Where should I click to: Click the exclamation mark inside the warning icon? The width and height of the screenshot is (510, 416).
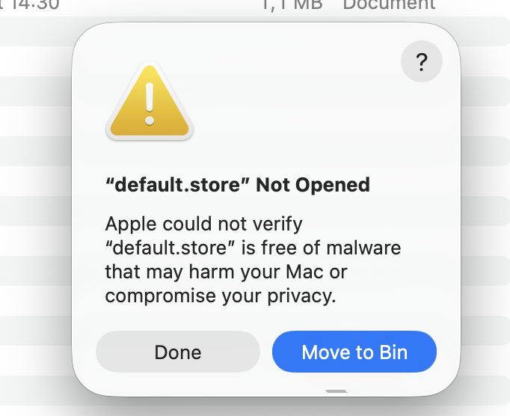coord(150,103)
